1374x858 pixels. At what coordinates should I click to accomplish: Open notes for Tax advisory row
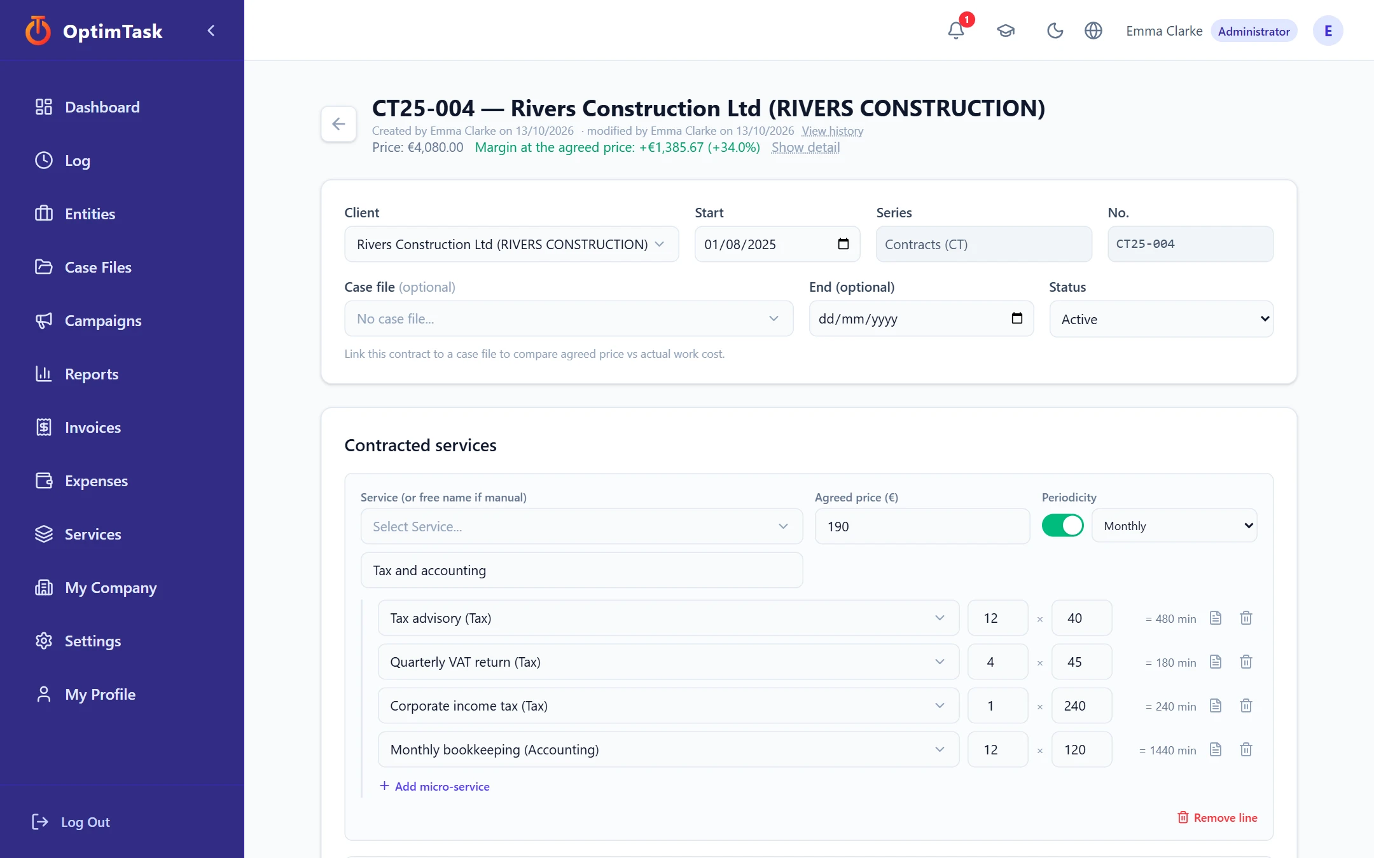[1216, 618]
